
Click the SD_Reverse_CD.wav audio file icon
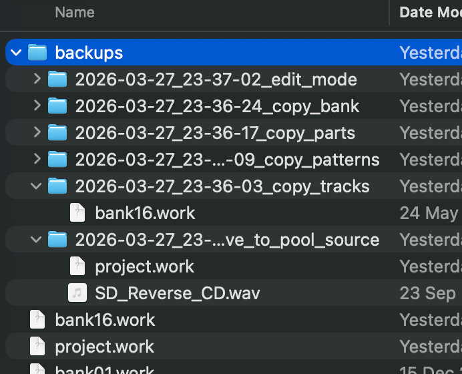point(78,293)
